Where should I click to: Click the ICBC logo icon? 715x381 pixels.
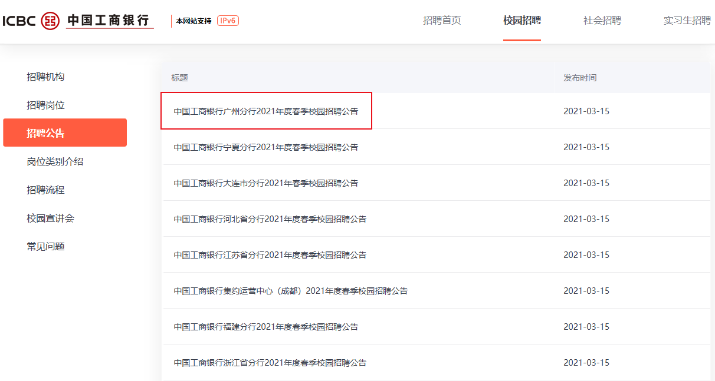pyautogui.click(x=50, y=21)
